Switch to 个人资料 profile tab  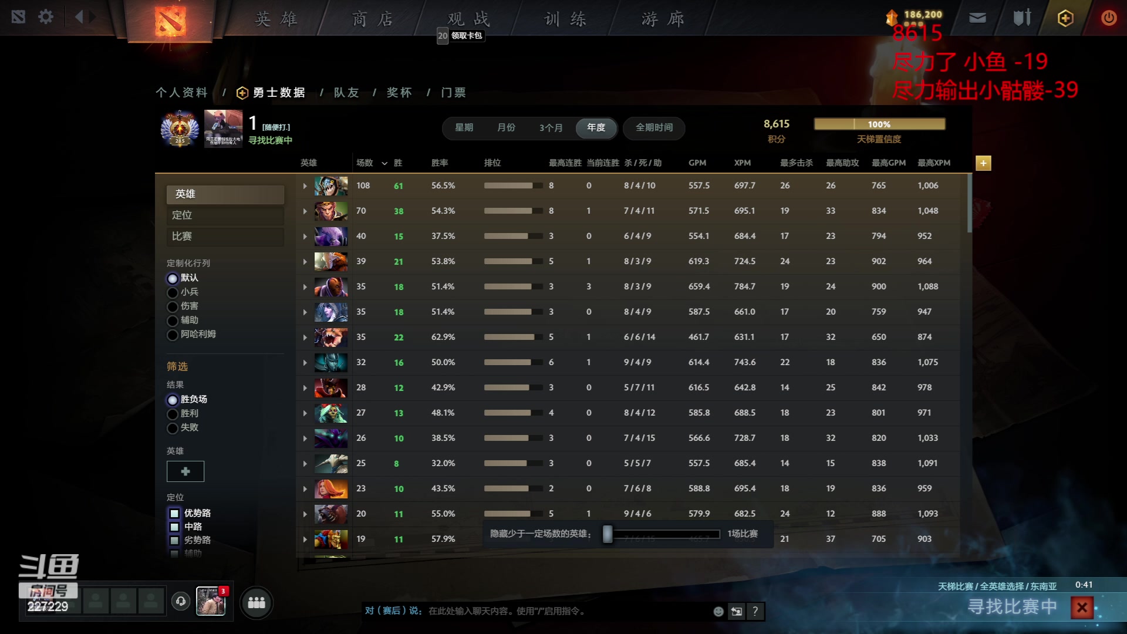pos(181,93)
